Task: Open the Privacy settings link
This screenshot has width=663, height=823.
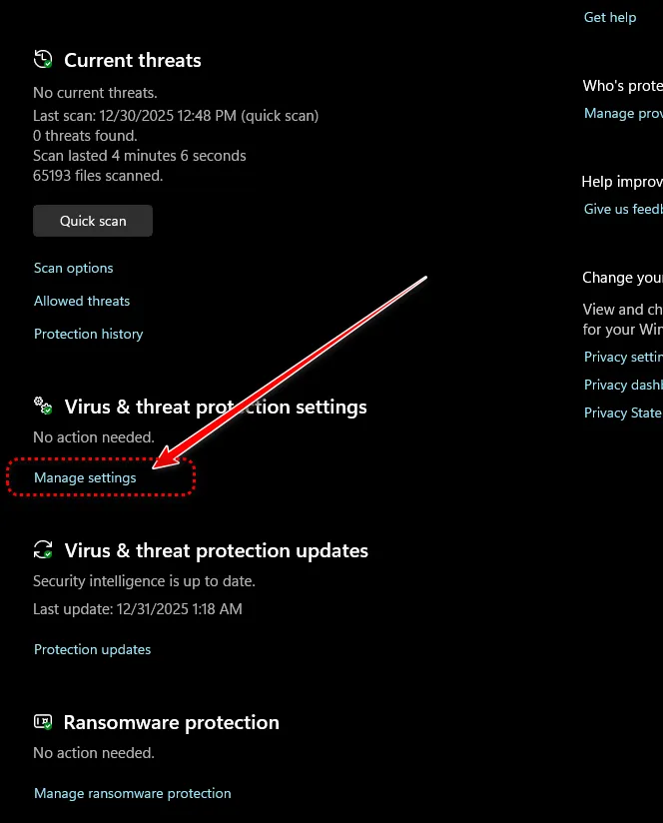Action: point(623,357)
